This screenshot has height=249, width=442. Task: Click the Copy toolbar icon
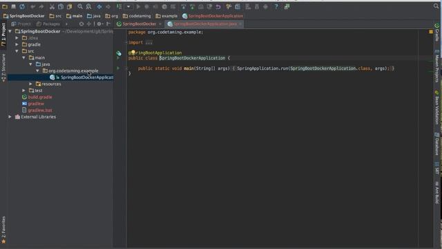pyautogui.click(x=61, y=6)
